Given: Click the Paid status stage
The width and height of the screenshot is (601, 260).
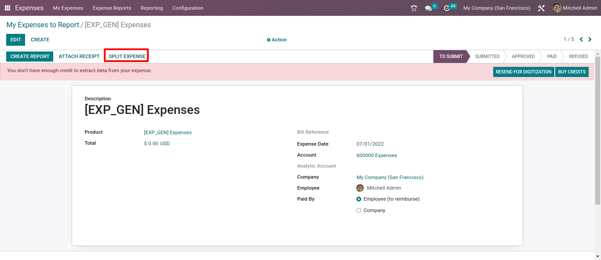Looking at the screenshot, I should (552, 56).
